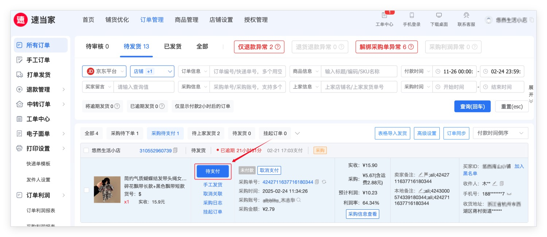Toggle 仅显示付款2小时后的订单 filter
This screenshot has width=547, height=237.
[x=202, y=106]
